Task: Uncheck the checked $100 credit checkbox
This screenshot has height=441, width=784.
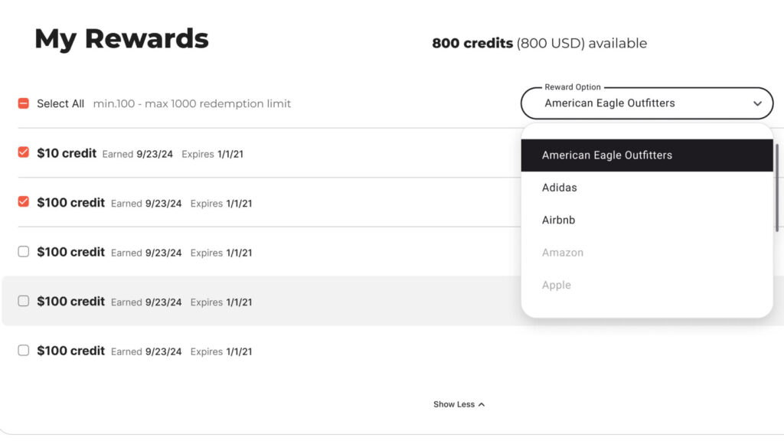Action: coord(23,202)
